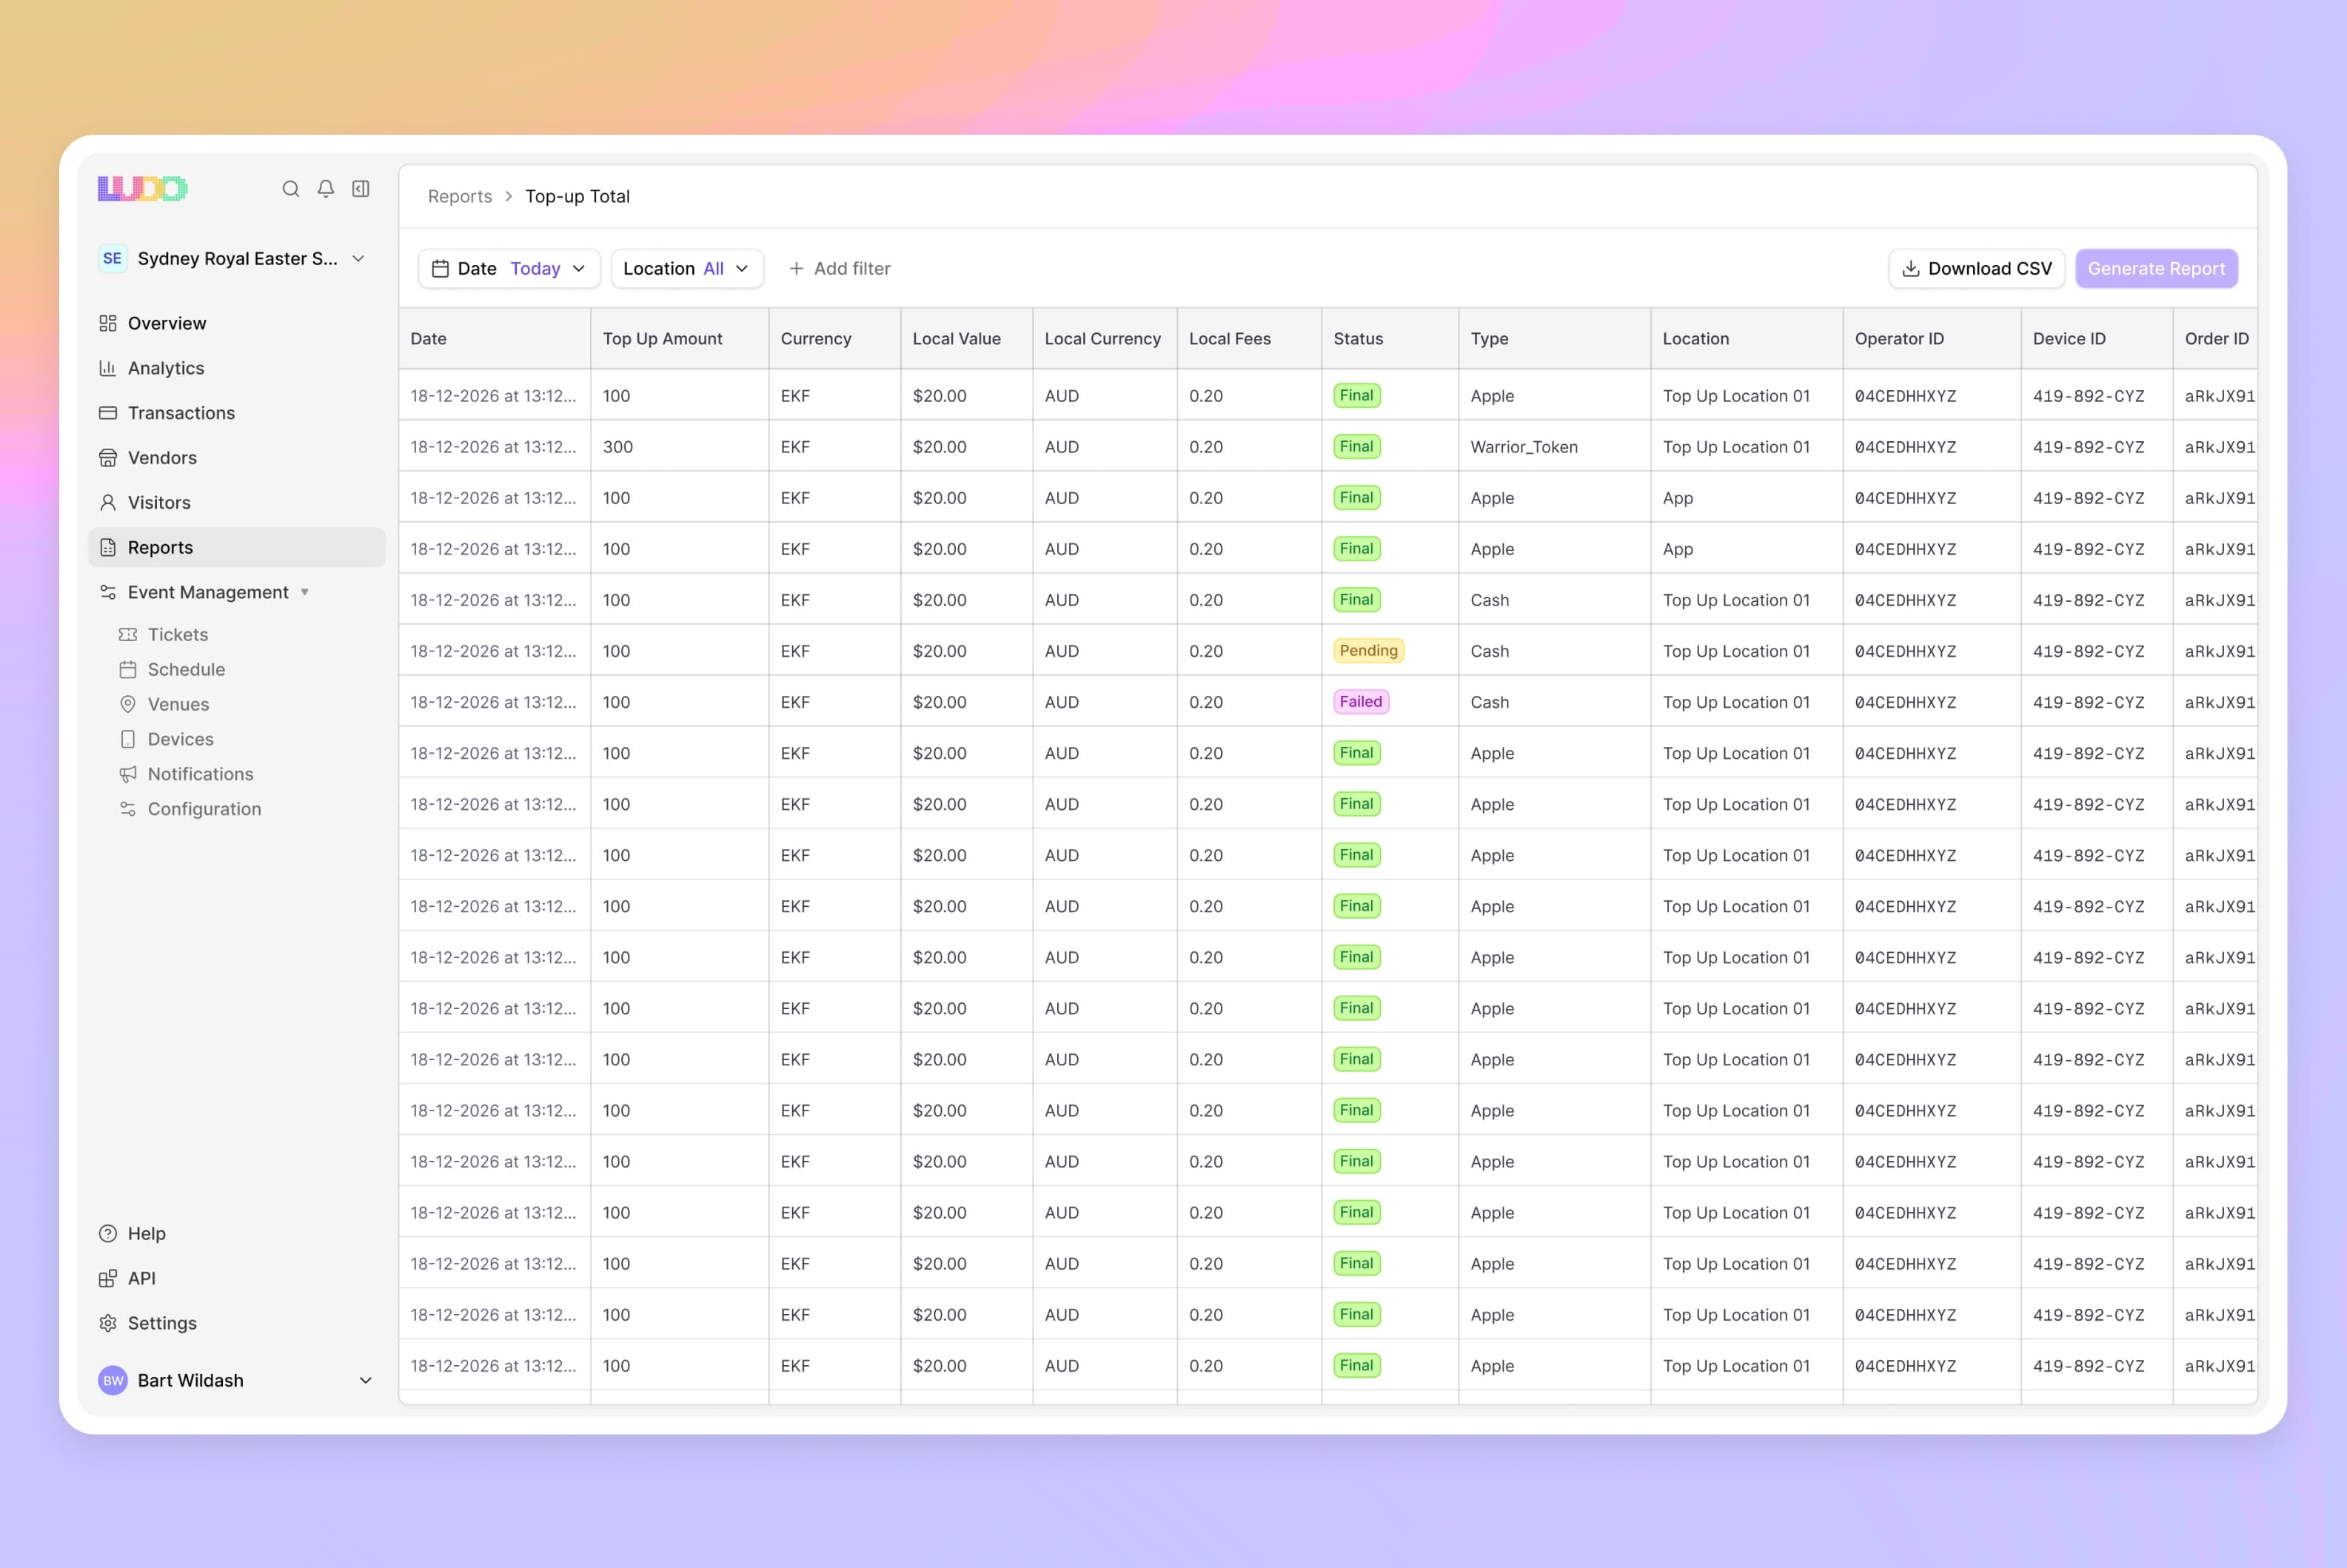
Task: Click Reports in the breadcrumb trail
Action: click(x=460, y=196)
